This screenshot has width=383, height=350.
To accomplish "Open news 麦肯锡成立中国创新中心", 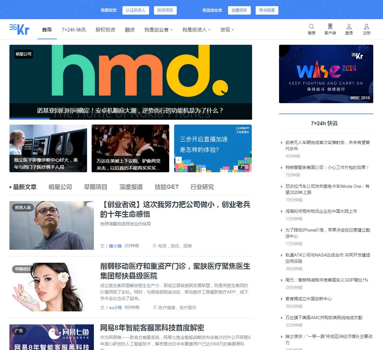I will coord(309,299).
